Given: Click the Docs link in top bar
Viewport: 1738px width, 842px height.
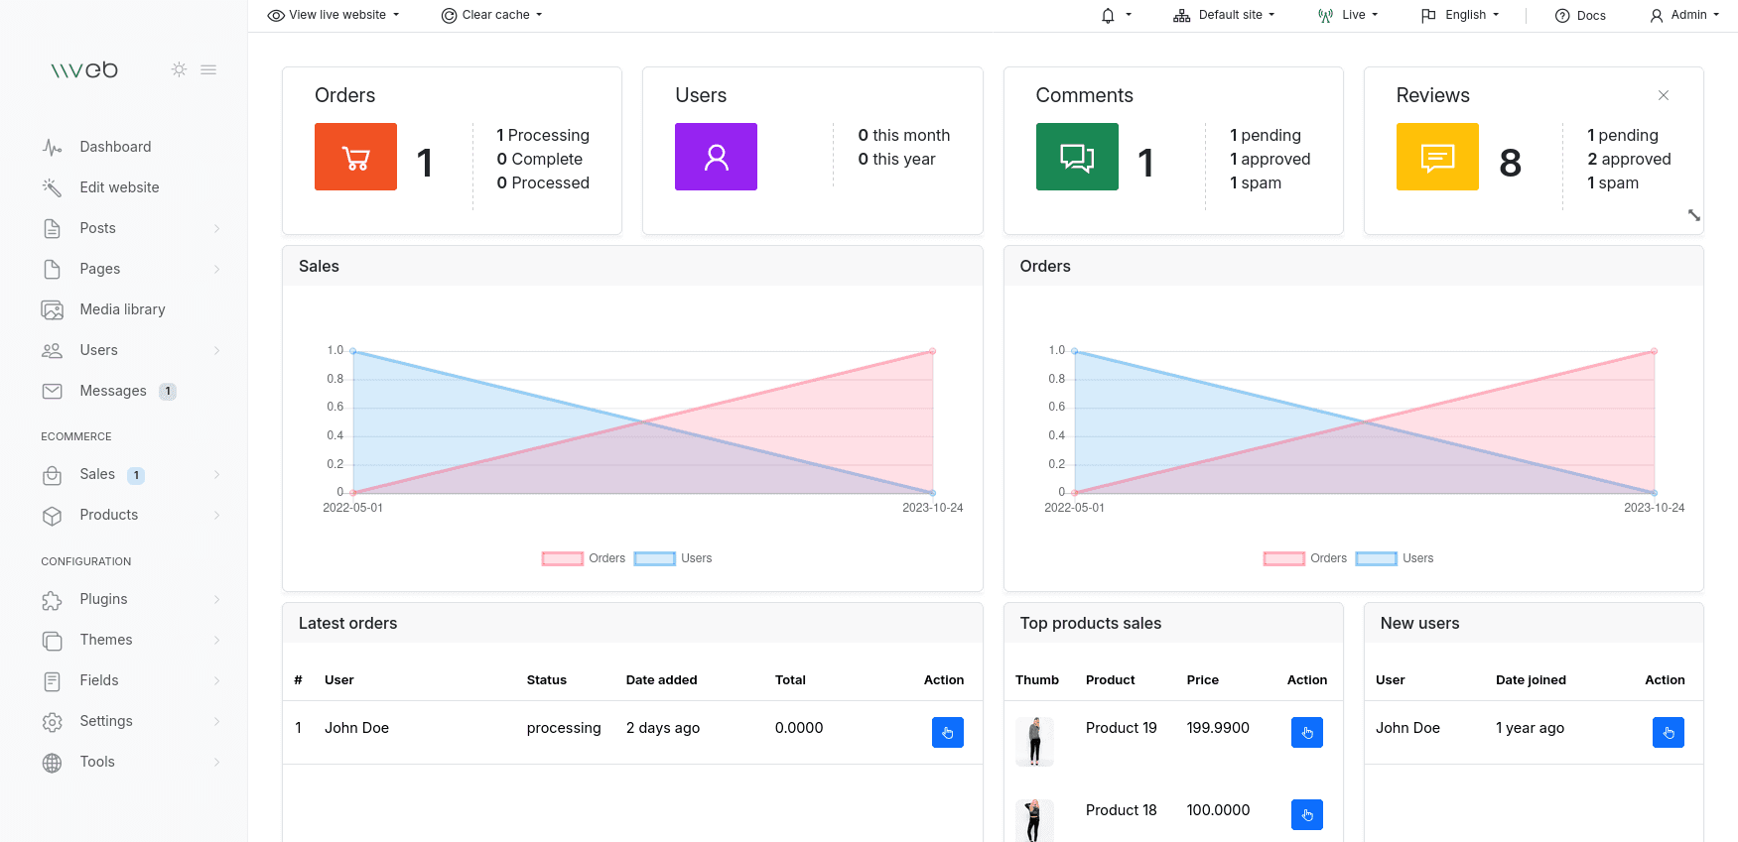Looking at the screenshot, I should [x=1580, y=16].
